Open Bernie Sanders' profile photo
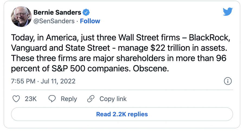Screen dimensions: 244x132 coord(21,17)
